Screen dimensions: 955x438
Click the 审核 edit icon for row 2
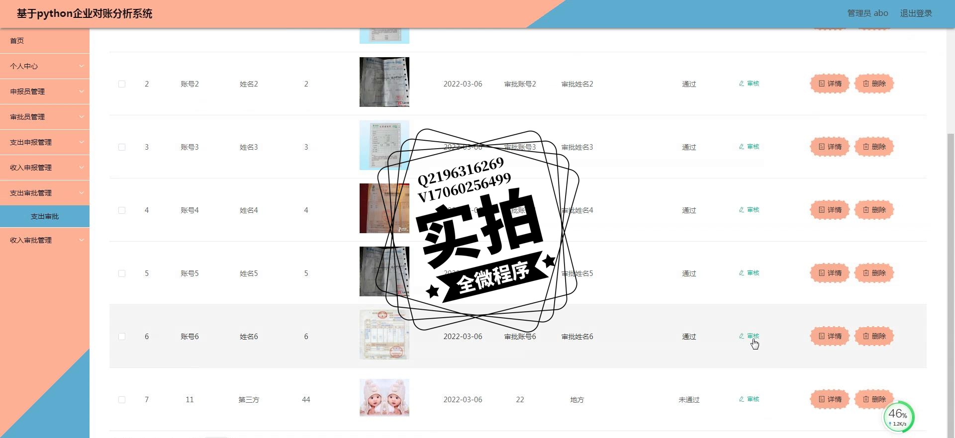click(749, 84)
